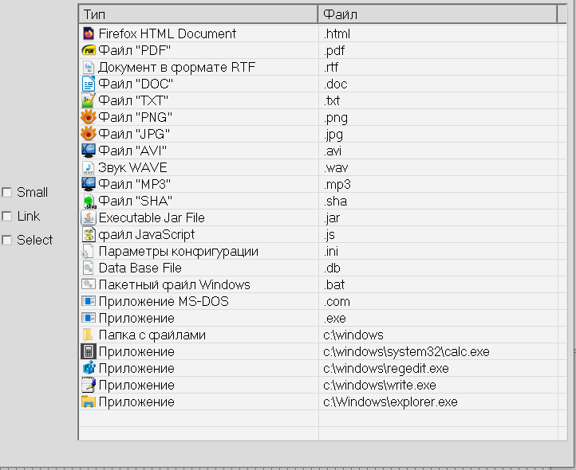The image size is (576, 470).
Task: Click the Firefox HTML Document icon
Action: coord(89,33)
